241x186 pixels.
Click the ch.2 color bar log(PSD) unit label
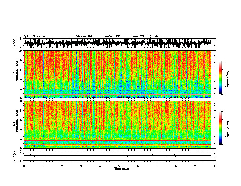(228, 129)
